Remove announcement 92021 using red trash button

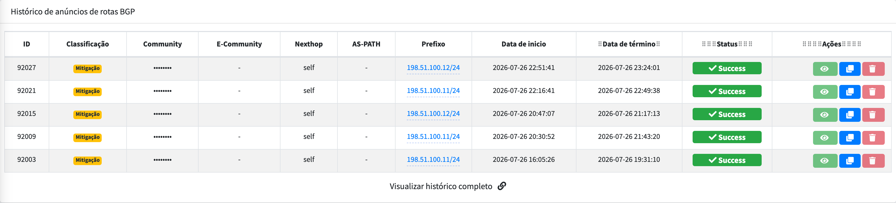click(873, 92)
